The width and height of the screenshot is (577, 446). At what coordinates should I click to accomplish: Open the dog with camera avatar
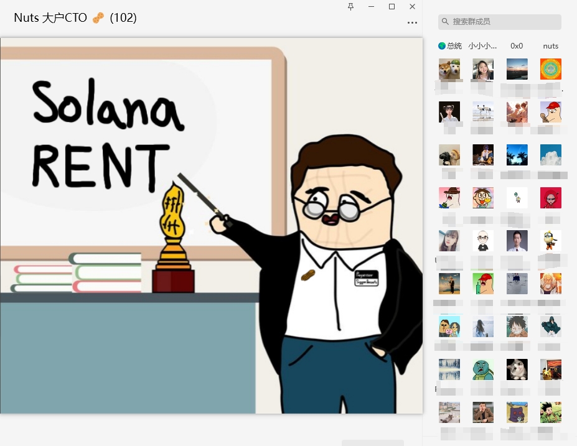point(449,155)
